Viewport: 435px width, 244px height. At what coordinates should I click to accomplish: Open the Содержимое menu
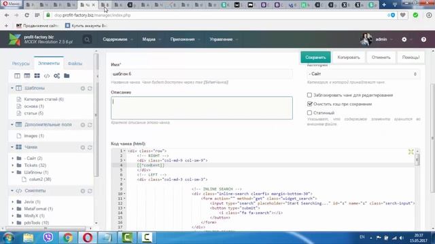click(118, 39)
